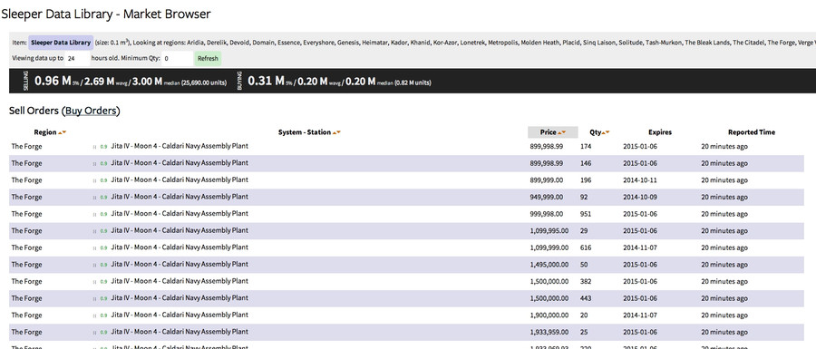The image size is (816, 349).
Task: Select price 1,099,995.00
Action: tap(549, 230)
